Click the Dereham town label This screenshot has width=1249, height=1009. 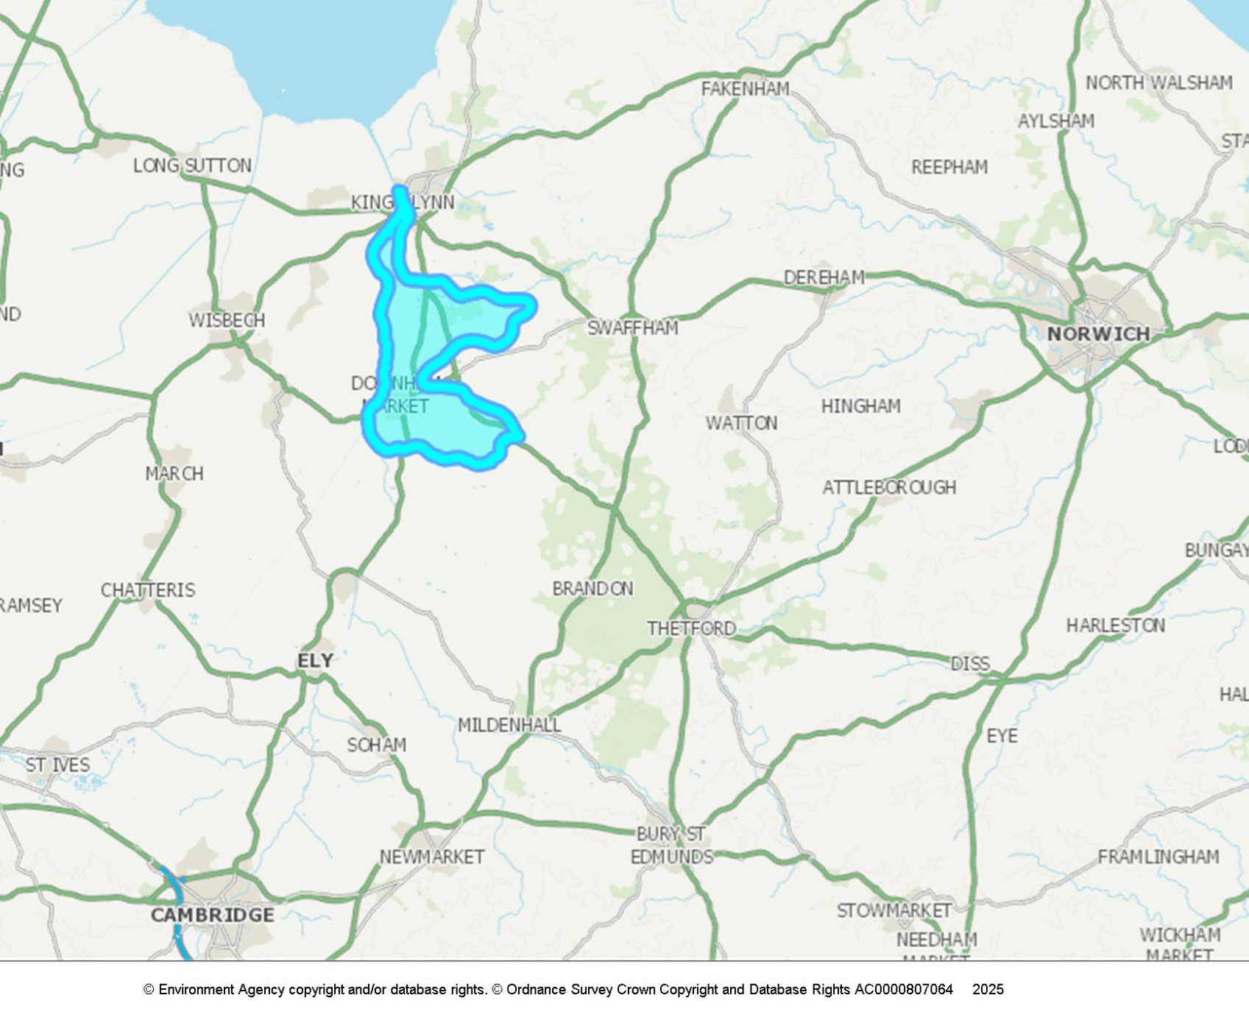824,277
